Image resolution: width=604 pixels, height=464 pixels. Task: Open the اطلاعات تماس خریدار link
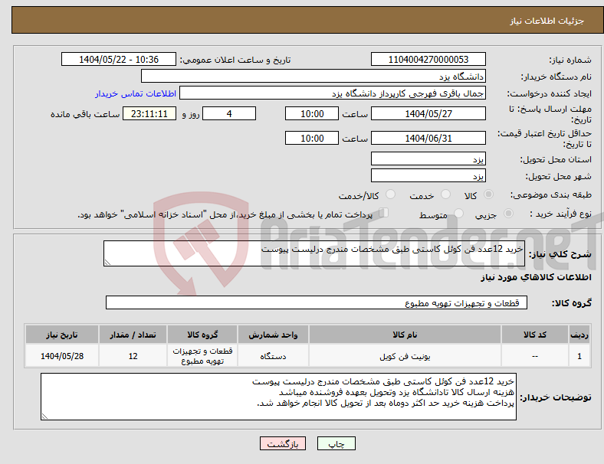[136, 93]
